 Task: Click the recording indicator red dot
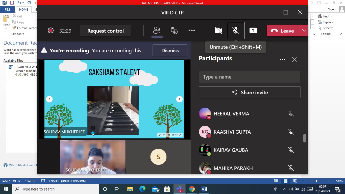tap(51, 31)
